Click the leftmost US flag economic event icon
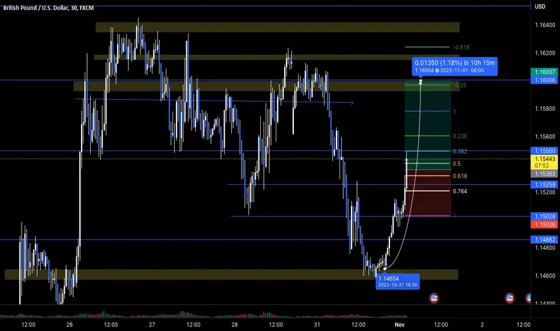 pyautogui.click(x=434, y=298)
